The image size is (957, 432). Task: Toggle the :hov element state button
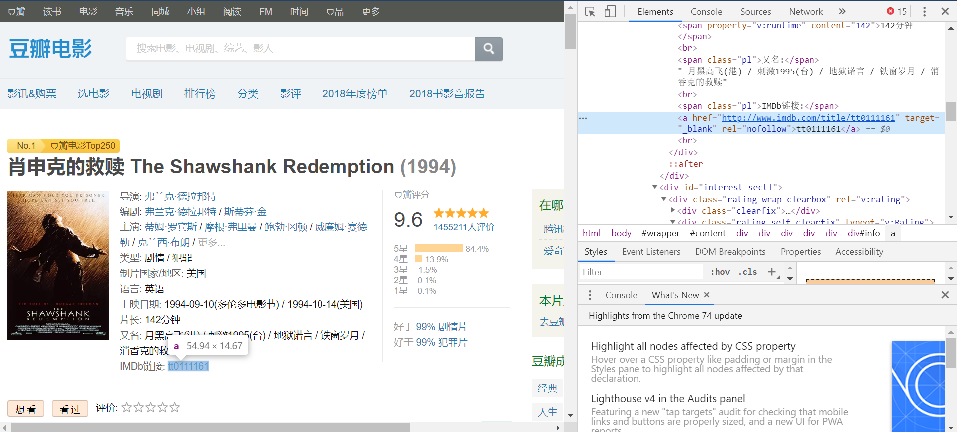coord(720,272)
